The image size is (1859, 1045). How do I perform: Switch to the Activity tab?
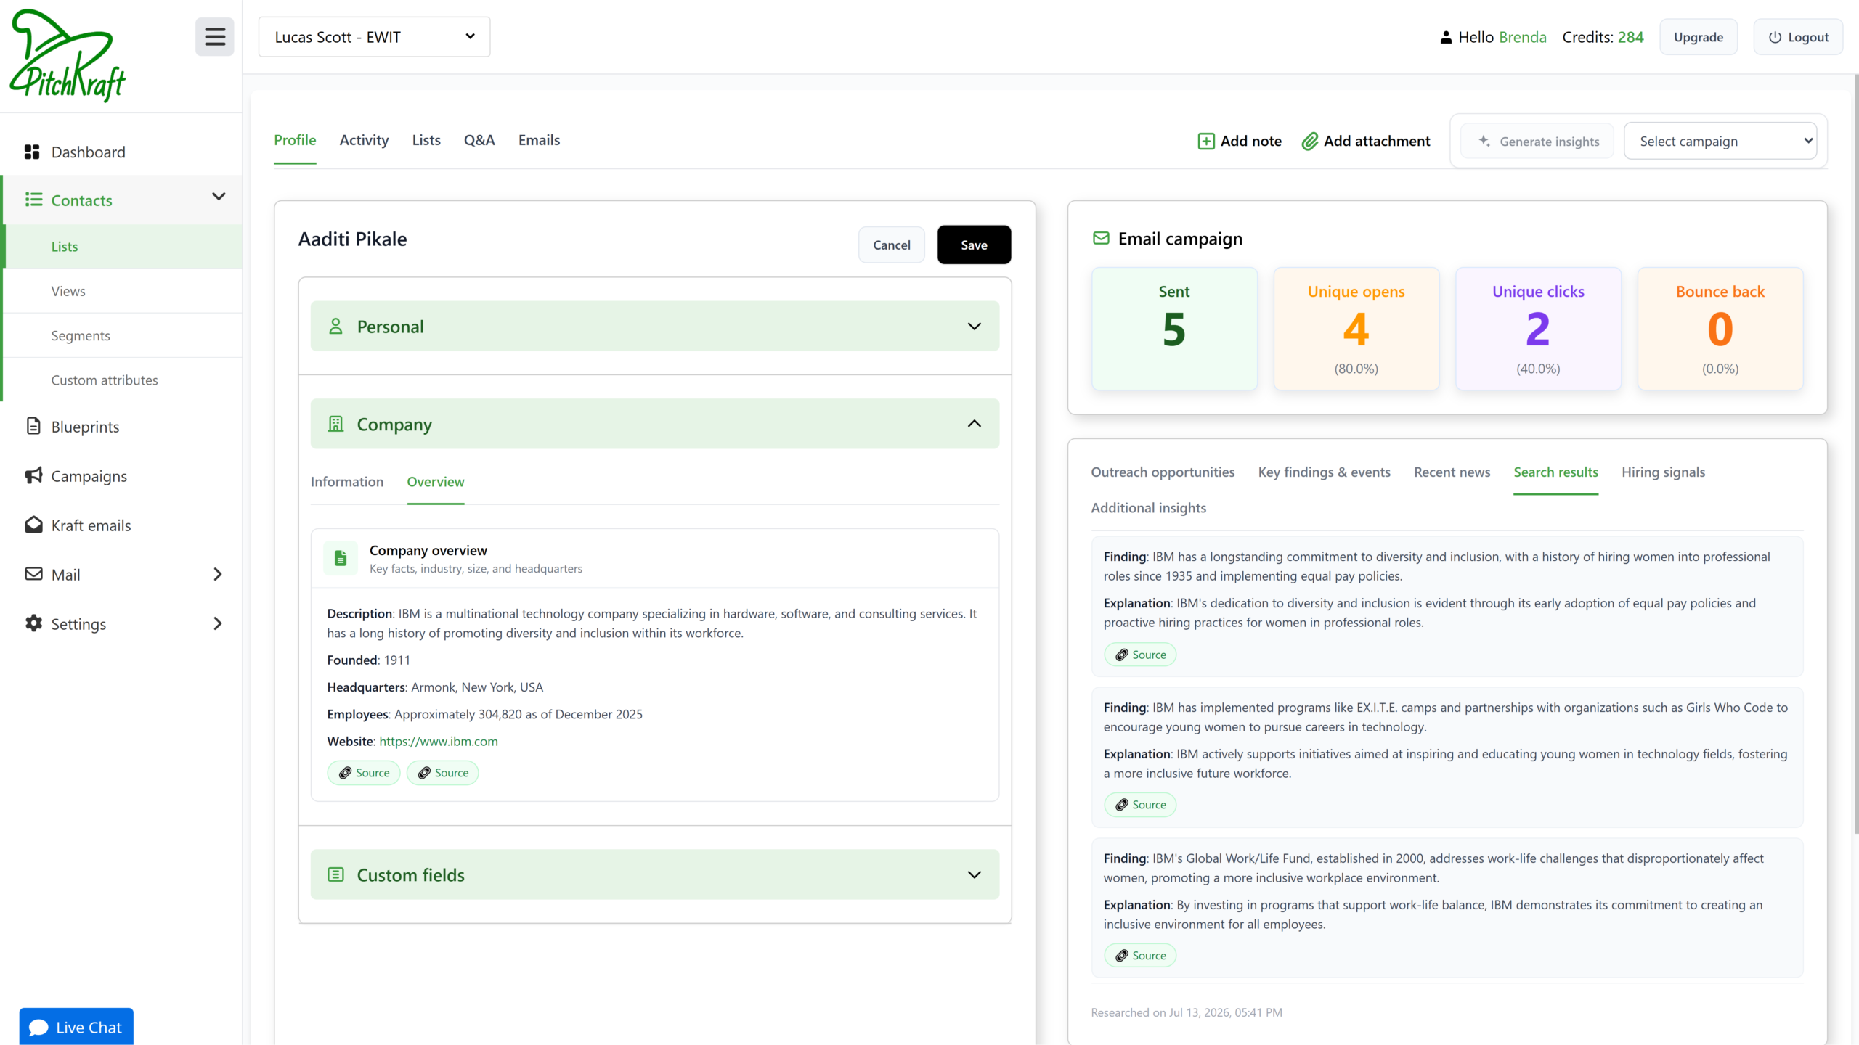click(364, 140)
